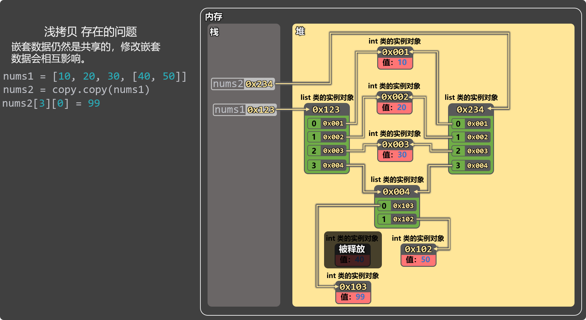Click the 内存 memory label
Viewport: 586px width, 320px height.
click(x=214, y=17)
